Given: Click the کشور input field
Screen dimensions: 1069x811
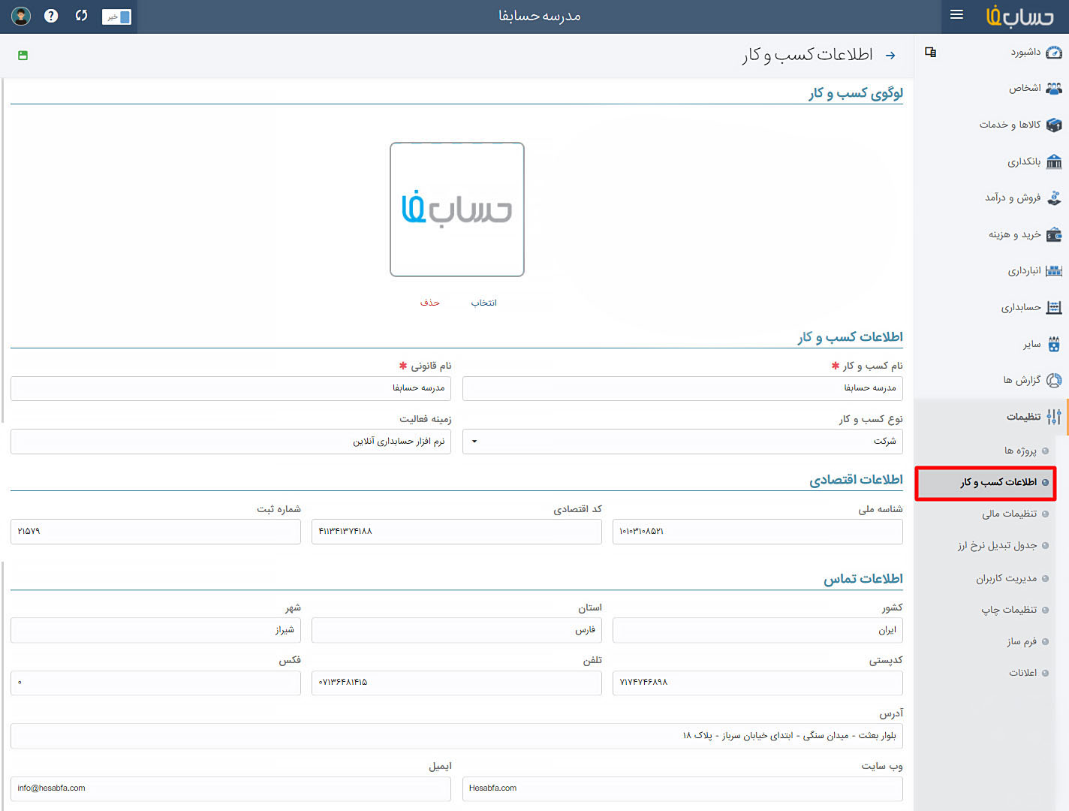Looking at the screenshot, I should pos(757,630).
